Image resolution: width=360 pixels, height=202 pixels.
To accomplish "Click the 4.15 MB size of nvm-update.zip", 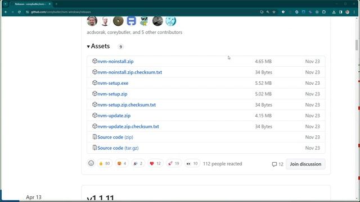I will [263, 116].
